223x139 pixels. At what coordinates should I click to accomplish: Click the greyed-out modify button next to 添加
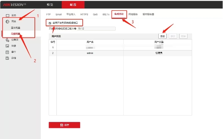click(x=173, y=36)
